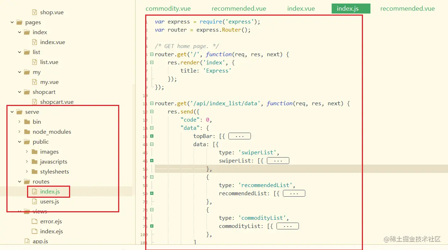The image size is (448, 250).
Task: Click the javascripts folder icon
Action: click(x=34, y=161)
